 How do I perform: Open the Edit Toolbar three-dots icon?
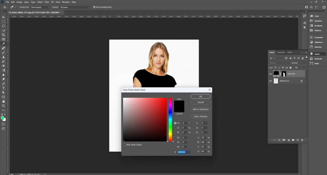3,110
